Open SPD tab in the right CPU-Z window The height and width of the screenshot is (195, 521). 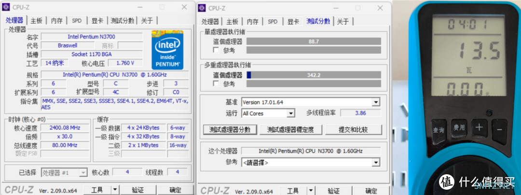pos(273,22)
